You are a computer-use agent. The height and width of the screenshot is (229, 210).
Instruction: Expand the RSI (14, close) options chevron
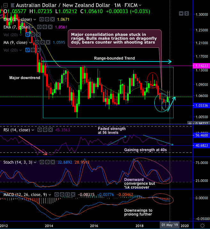click(x=33, y=130)
